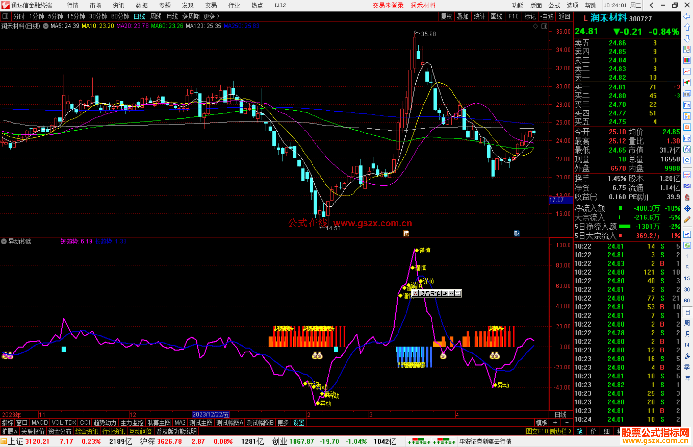Toggle the 润禾材料(日线) main chart circle

[46, 26]
